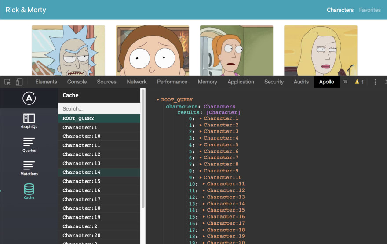Select the Apollo tab

(326, 82)
